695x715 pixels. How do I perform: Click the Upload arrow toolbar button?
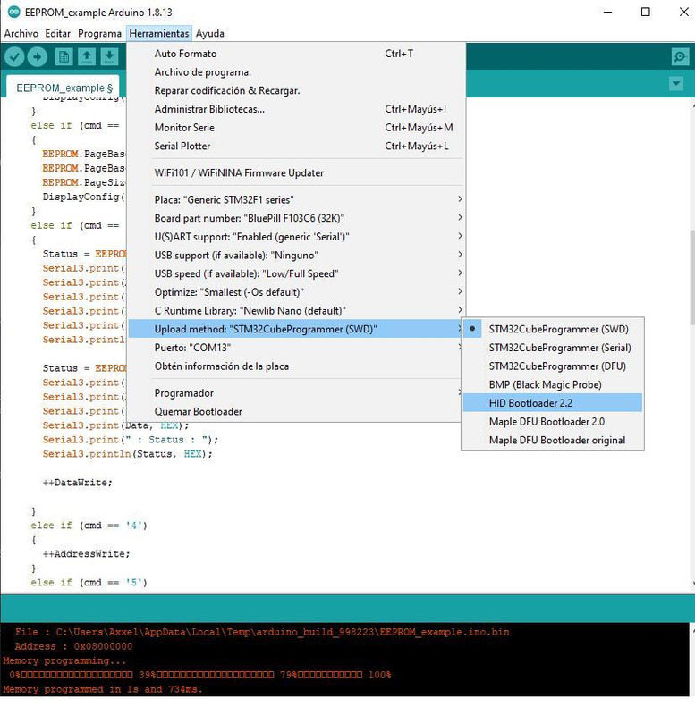coord(38,57)
